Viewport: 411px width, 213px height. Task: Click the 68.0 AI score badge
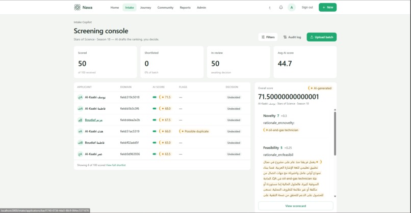click(165, 108)
